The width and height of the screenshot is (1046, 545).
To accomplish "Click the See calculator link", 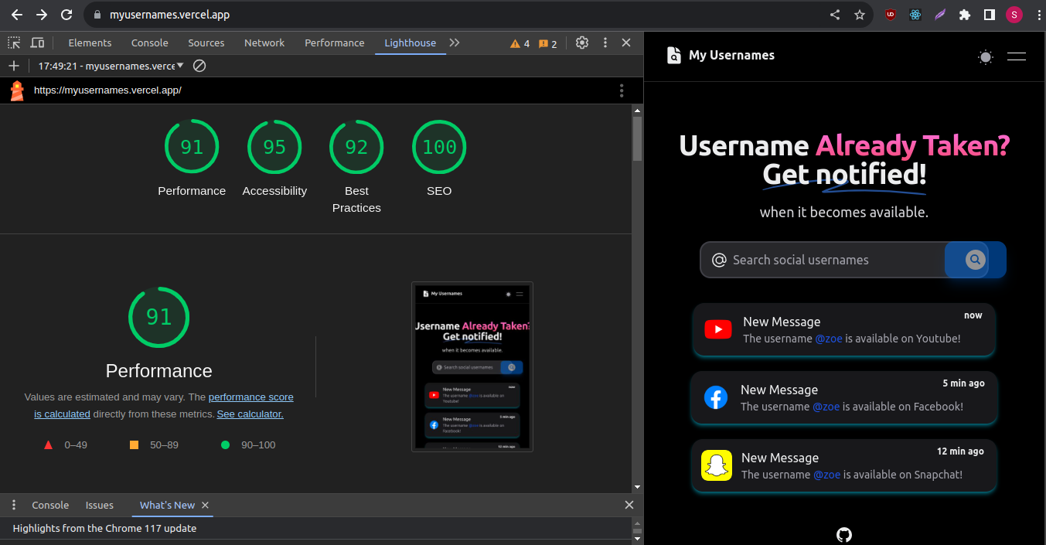I will click(x=249, y=414).
